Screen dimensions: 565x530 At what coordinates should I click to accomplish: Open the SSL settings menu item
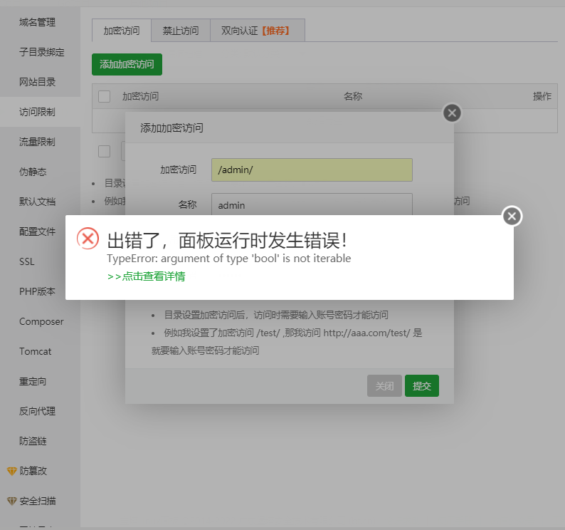coord(26,261)
